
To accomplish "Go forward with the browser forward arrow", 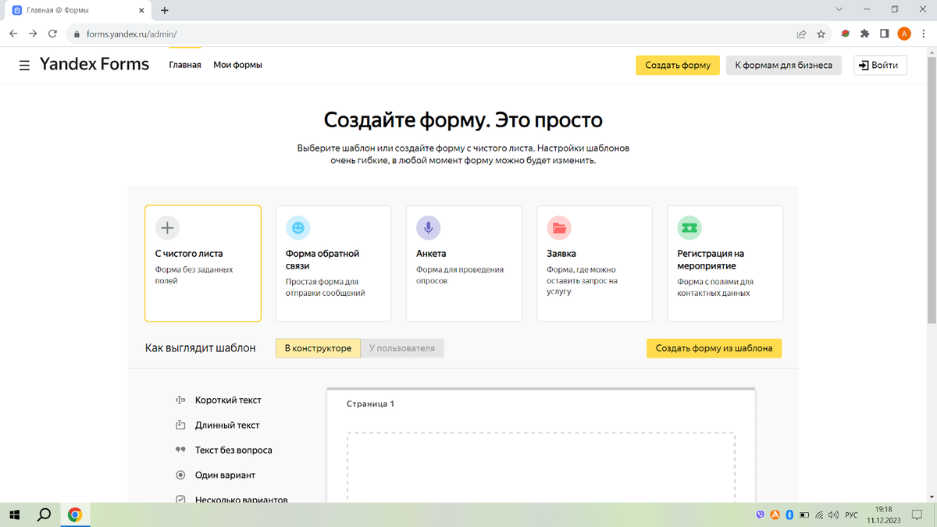I will pyautogui.click(x=33, y=34).
